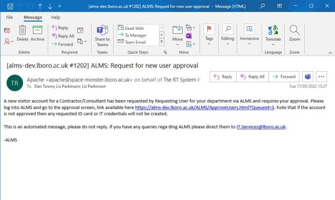Open the ALMS ApproveUsers link

click(x=205, y=107)
